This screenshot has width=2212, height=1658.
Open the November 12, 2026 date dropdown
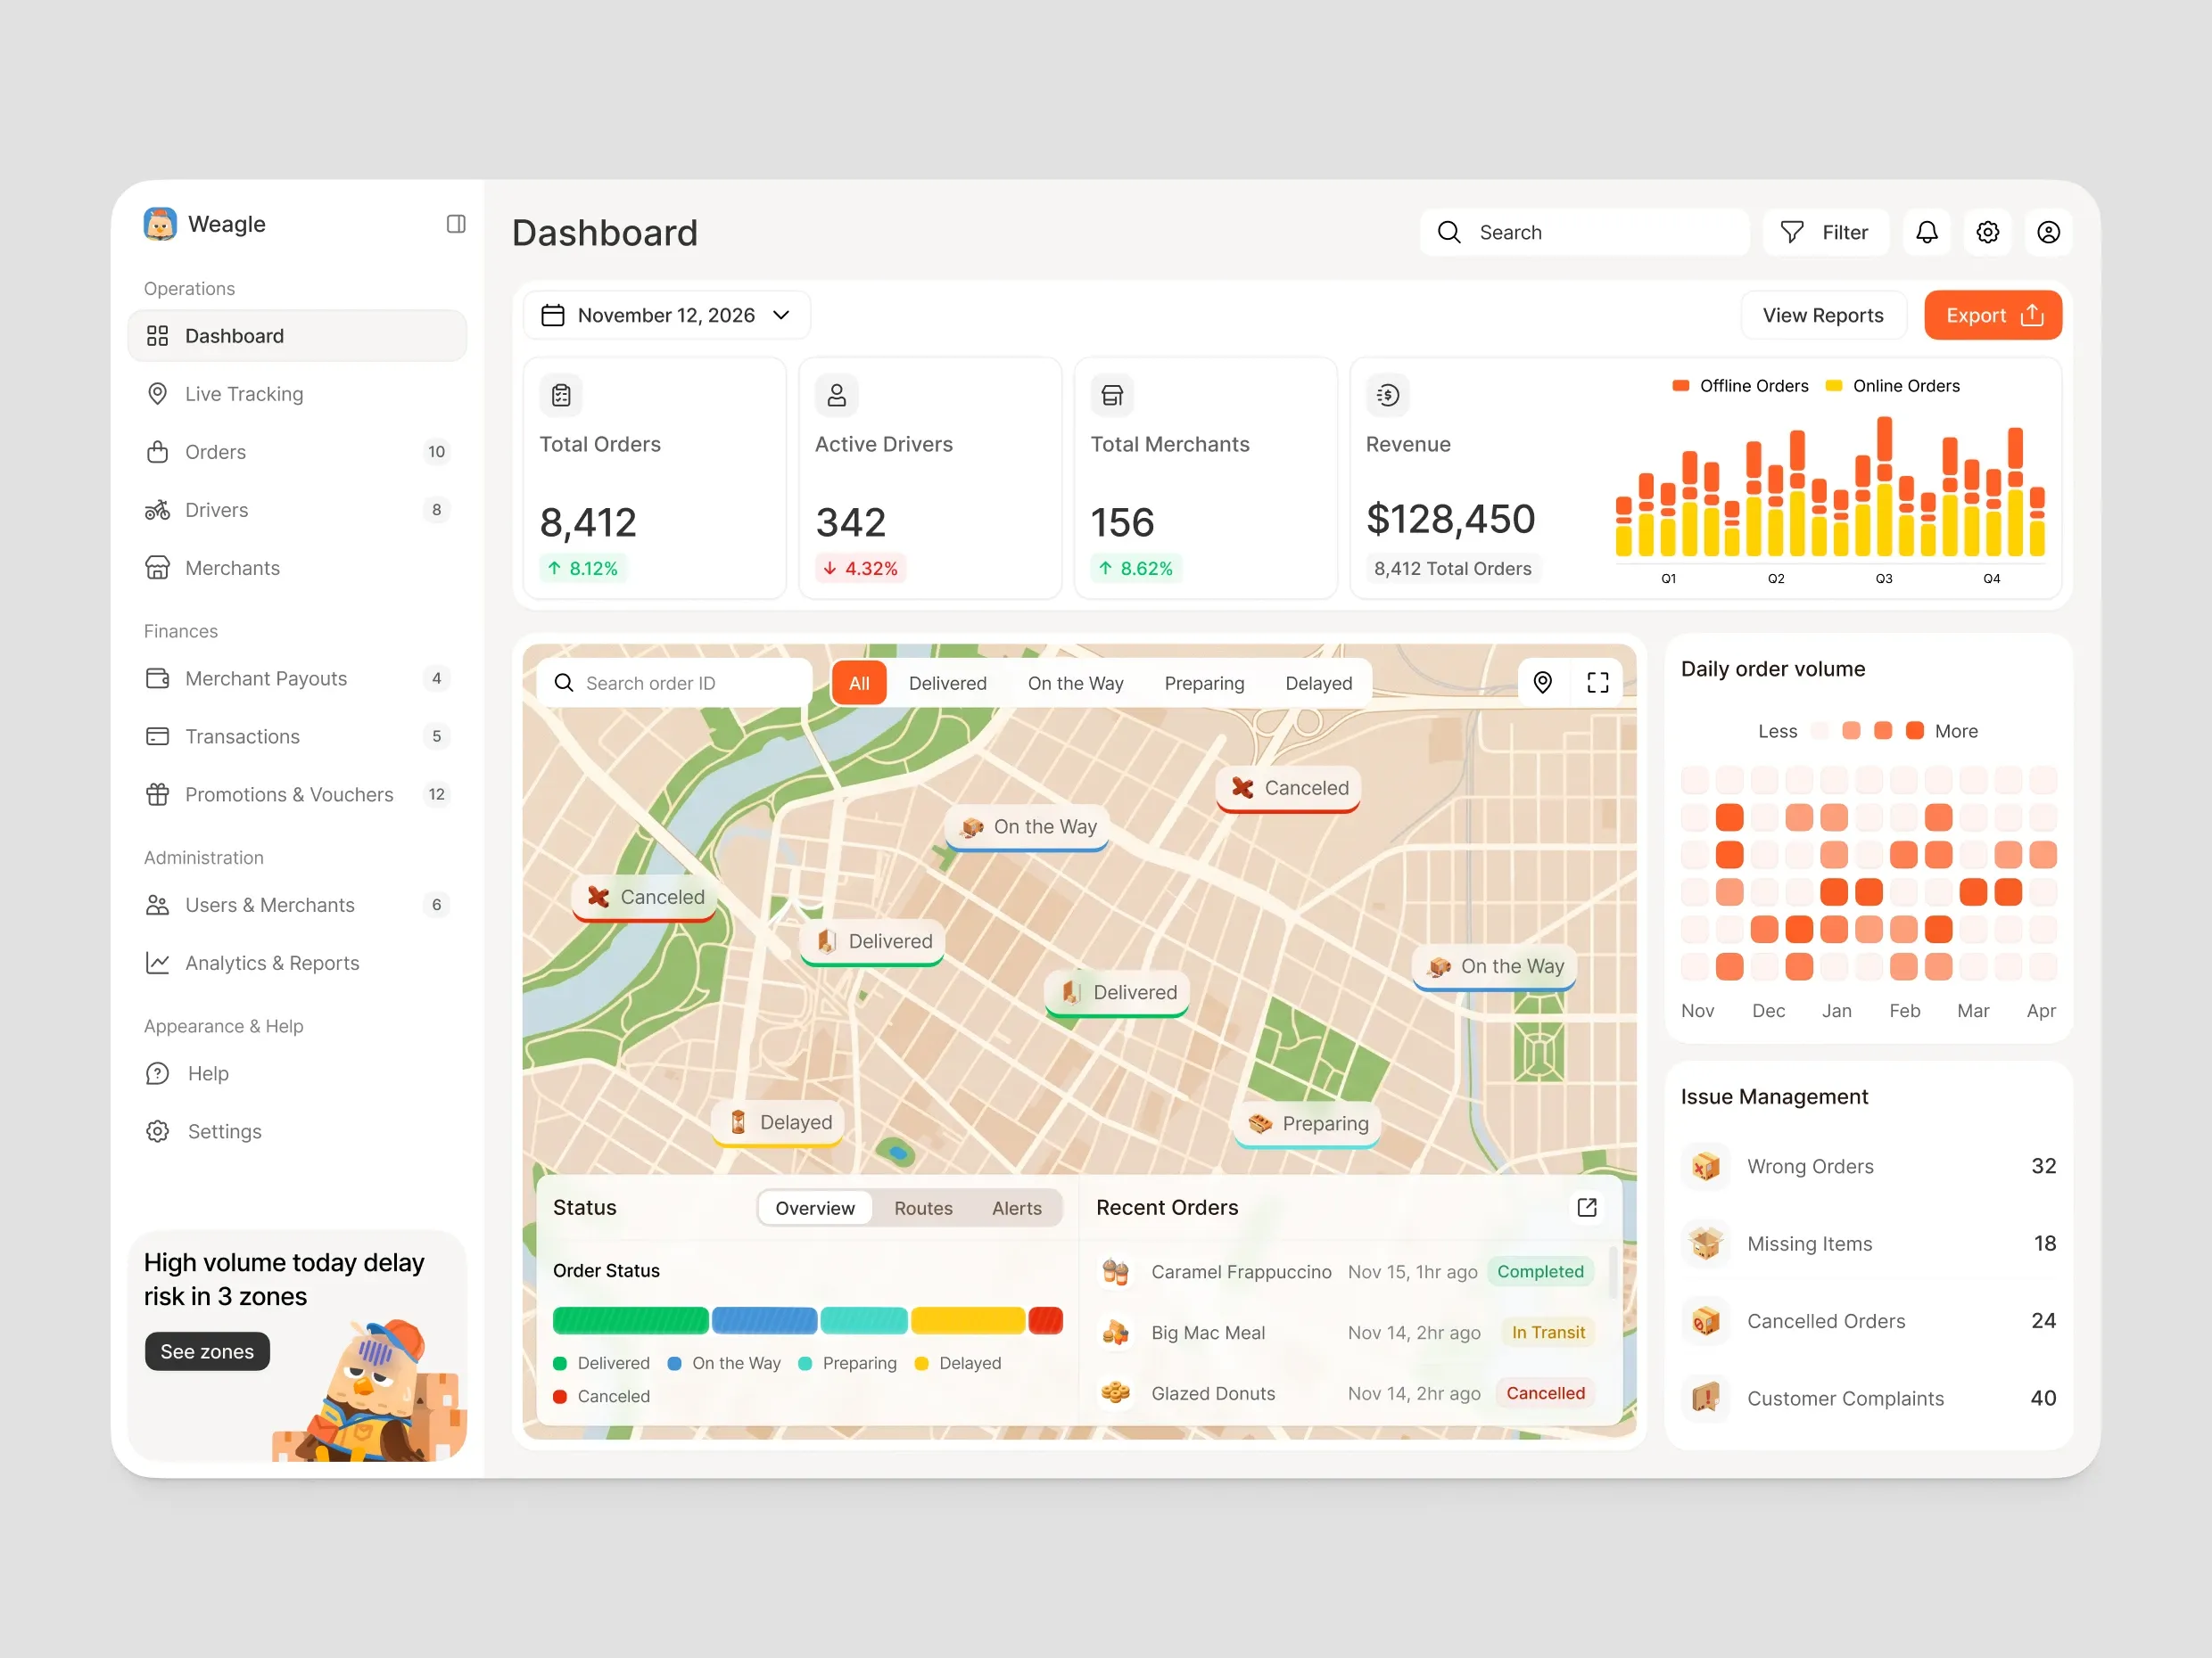tap(667, 316)
